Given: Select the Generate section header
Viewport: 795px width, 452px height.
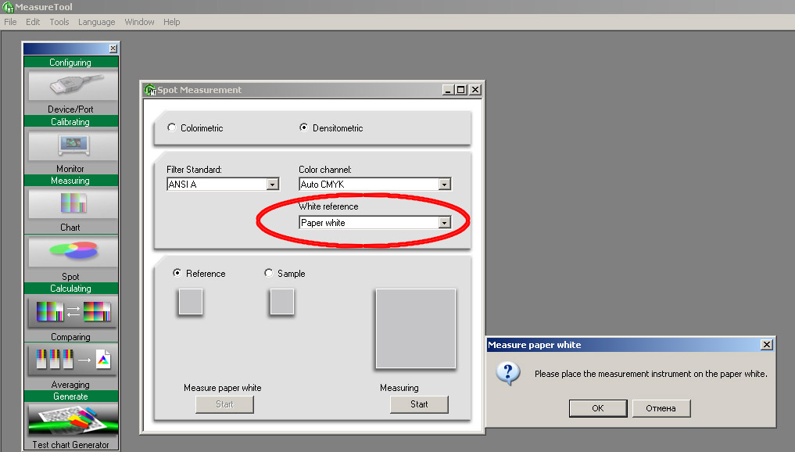Looking at the screenshot, I should [71, 396].
